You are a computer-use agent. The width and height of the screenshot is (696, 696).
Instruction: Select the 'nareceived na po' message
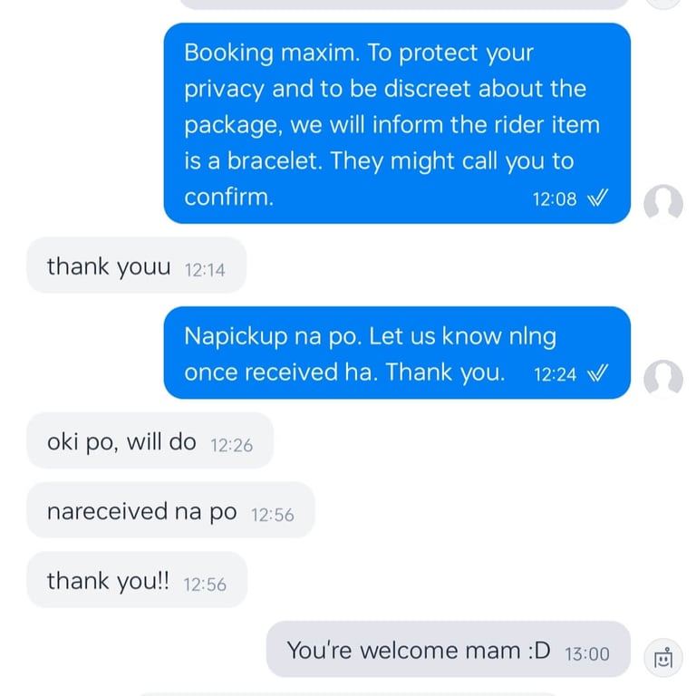(x=170, y=510)
